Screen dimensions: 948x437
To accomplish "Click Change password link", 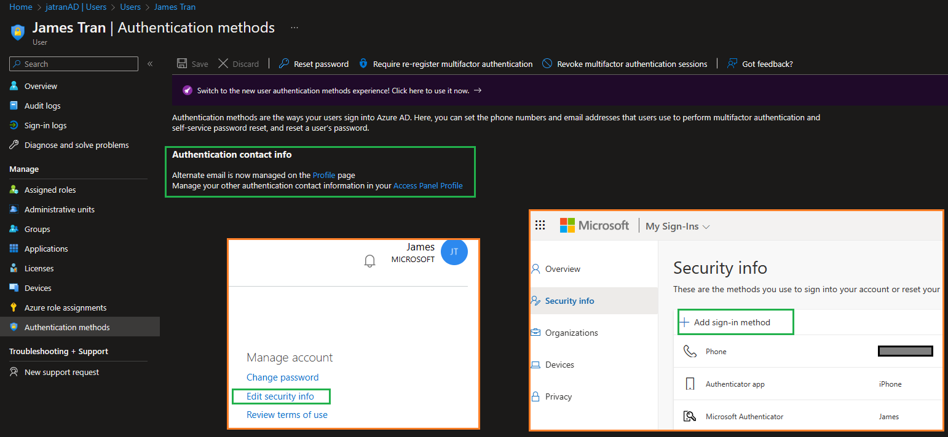I will tap(283, 377).
